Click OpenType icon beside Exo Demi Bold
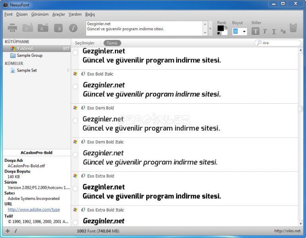Image resolution: width=306 pixels, height=238 pixels. click(83, 108)
